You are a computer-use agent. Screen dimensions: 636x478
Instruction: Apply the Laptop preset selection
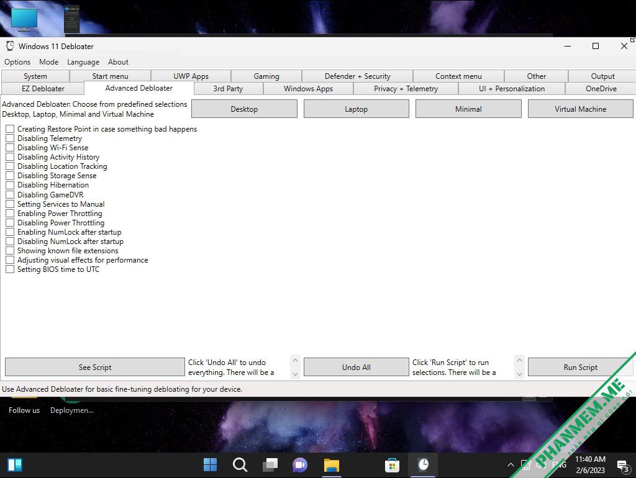pyautogui.click(x=356, y=109)
